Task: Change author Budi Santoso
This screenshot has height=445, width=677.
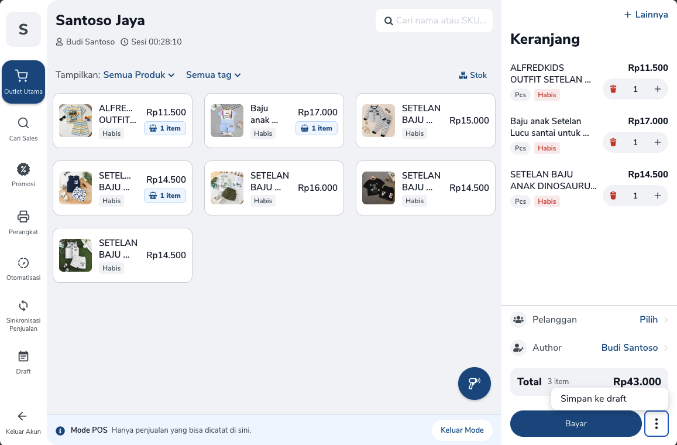Action: coord(635,348)
